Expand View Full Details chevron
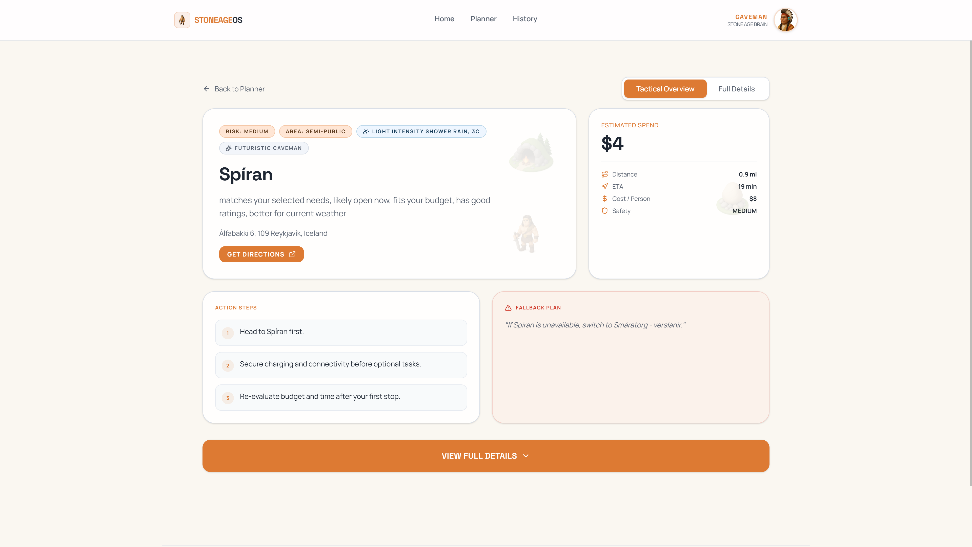The height and width of the screenshot is (547, 972). (526, 456)
